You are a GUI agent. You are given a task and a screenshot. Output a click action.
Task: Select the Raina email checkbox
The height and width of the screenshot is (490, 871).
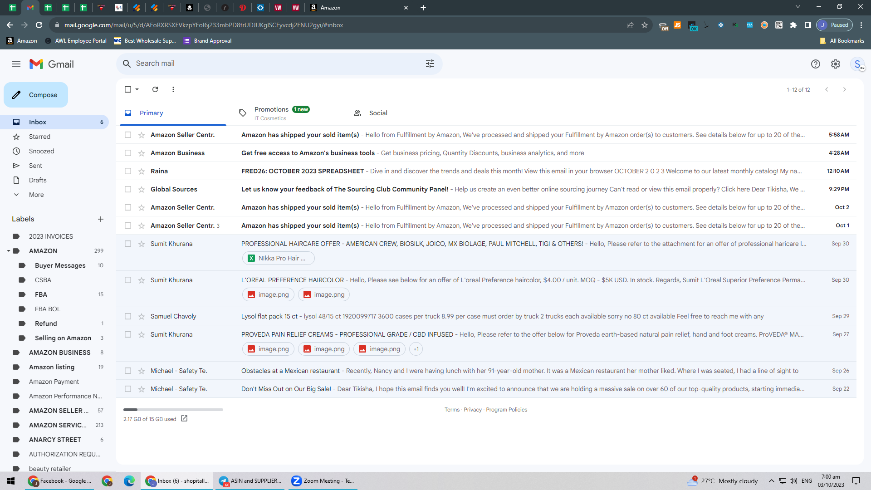(128, 171)
